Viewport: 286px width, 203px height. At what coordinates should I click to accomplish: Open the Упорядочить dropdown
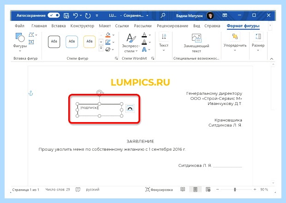(x=235, y=42)
